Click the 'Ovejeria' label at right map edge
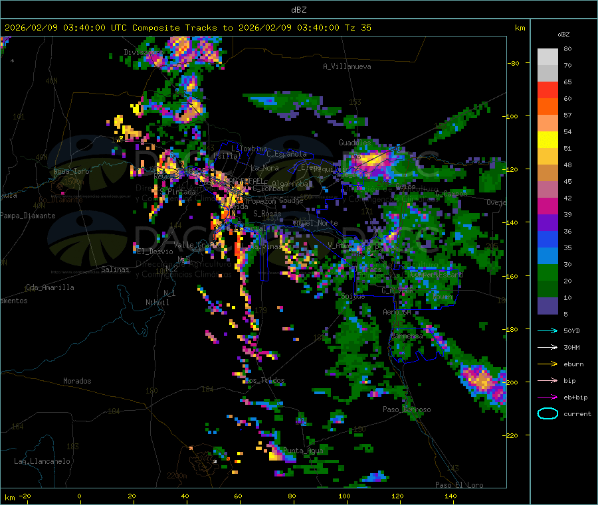 click(496, 202)
